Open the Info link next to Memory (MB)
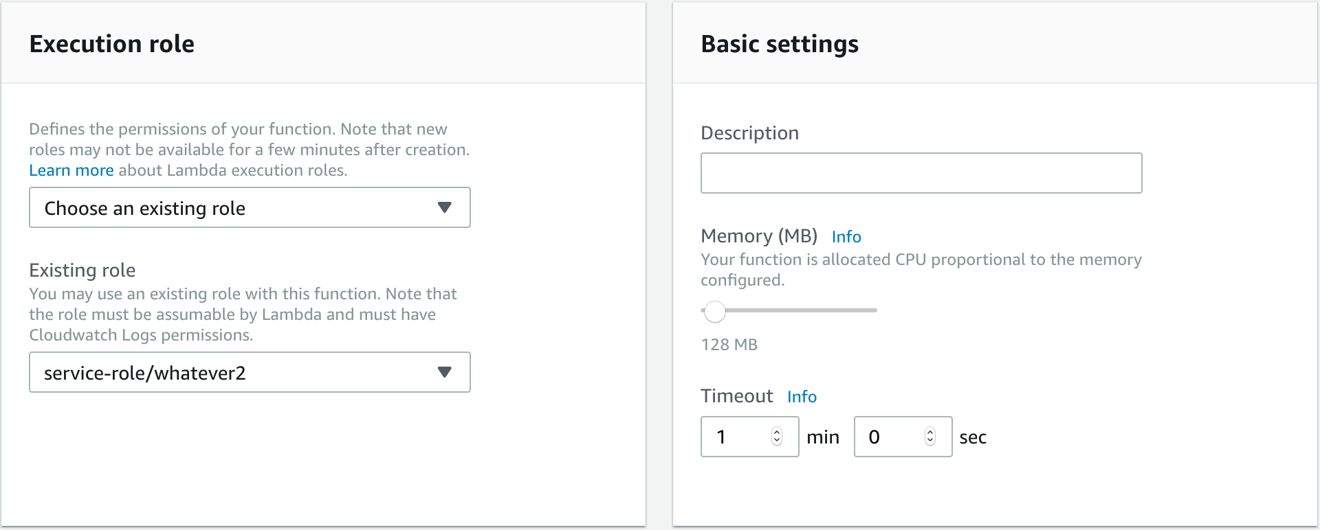Image resolution: width=1320 pixels, height=530 pixels. point(846,237)
